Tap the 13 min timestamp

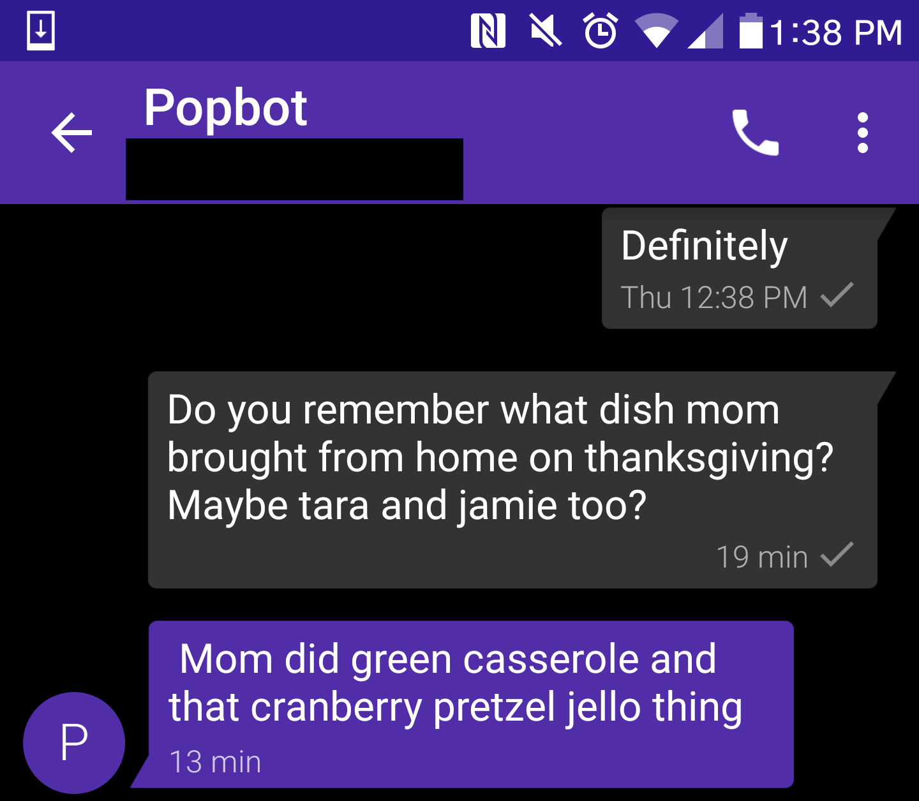coord(215,761)
